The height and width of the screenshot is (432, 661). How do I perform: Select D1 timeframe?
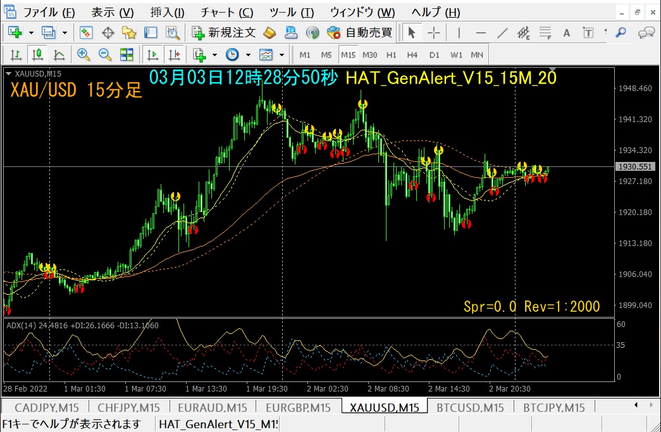434,55
